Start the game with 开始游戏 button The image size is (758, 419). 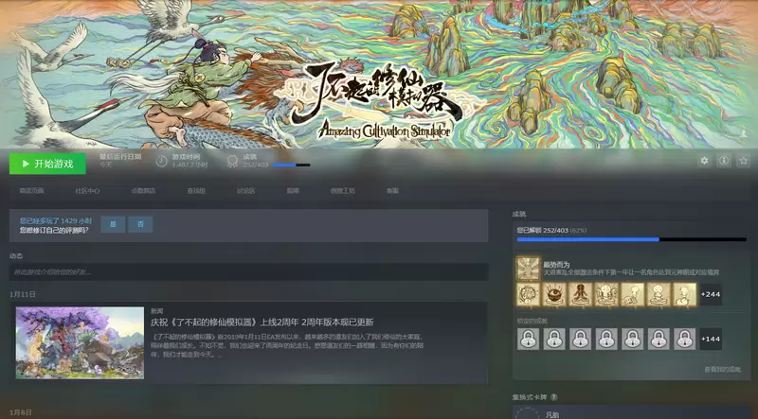(47, 164)
